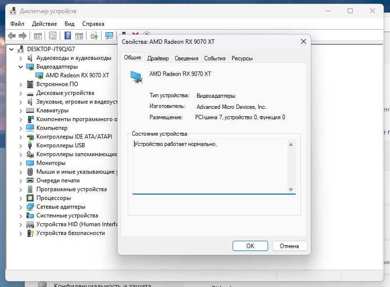
Task: Expand the Клавиатуры category
Action: pos(21,111)
